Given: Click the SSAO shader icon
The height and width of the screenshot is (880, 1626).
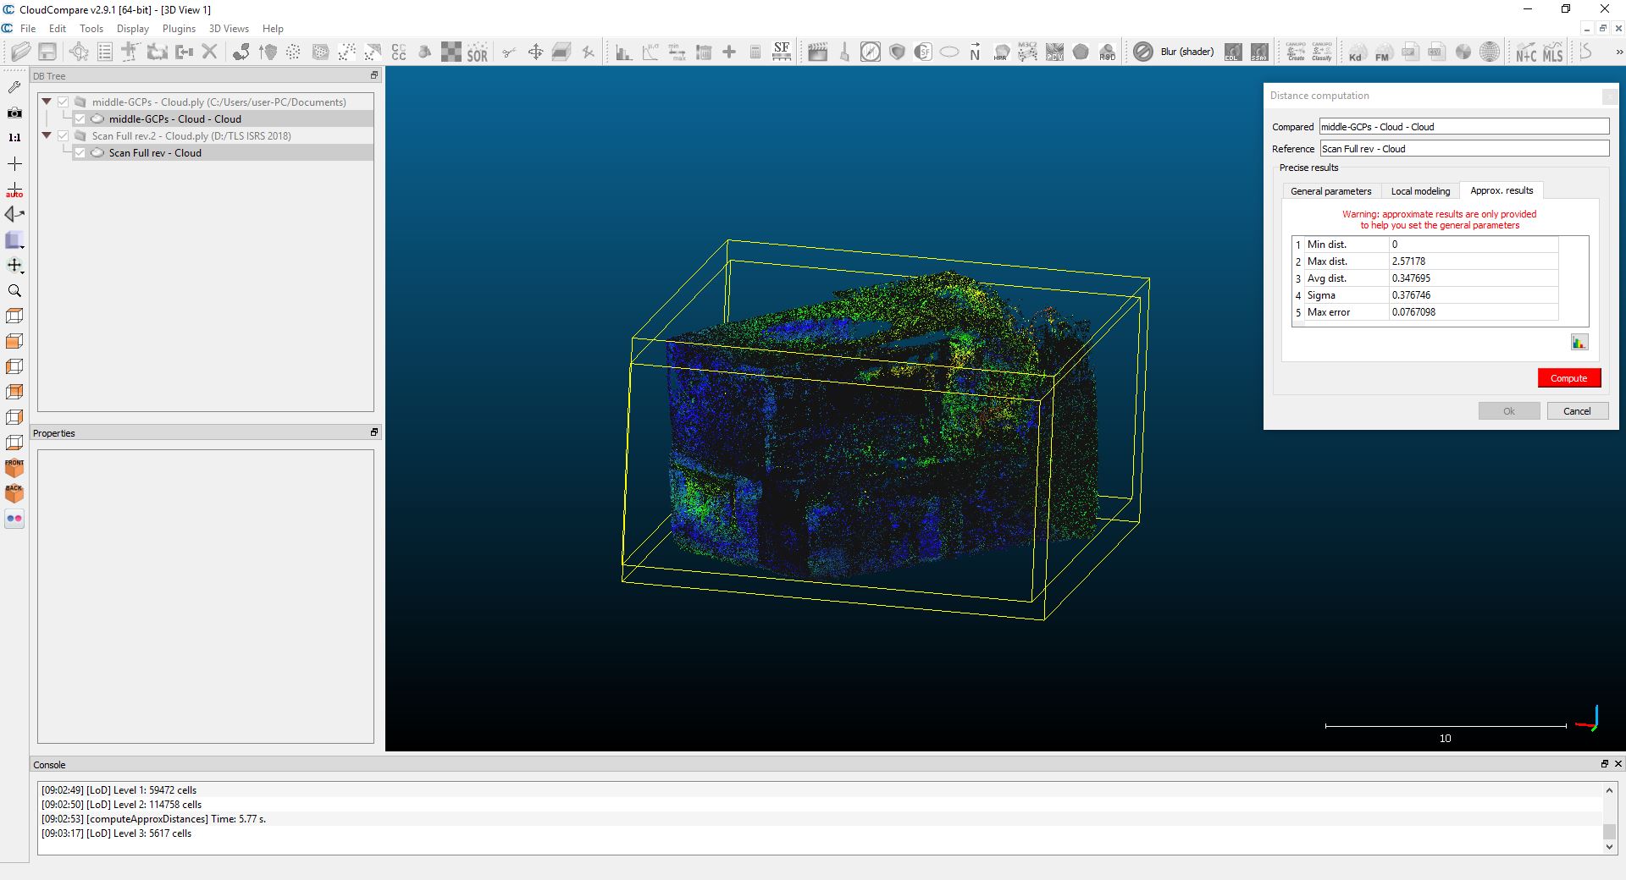Looking at the screenshot, I should click(x=1259, y=52).
